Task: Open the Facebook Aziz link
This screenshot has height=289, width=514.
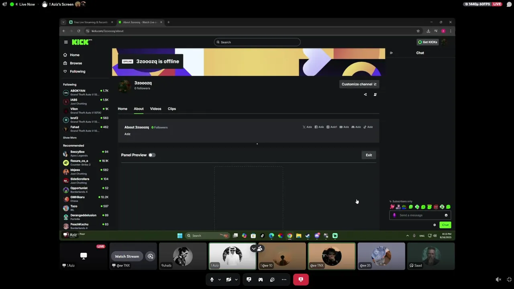Action: pyautogui.click(x=319, y=127)
